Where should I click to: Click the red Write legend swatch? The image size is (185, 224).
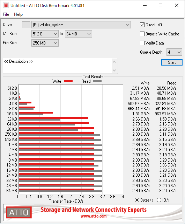point(68,81)
